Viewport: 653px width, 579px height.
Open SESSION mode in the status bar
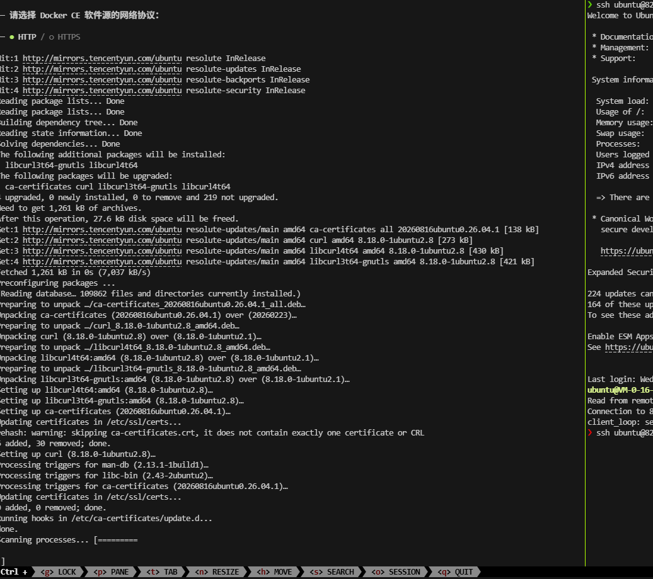coord(396,572)
